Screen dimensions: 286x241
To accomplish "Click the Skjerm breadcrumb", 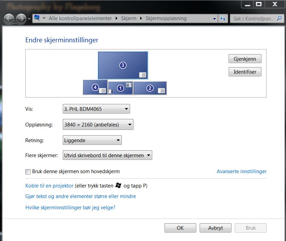I will [129, 18].
